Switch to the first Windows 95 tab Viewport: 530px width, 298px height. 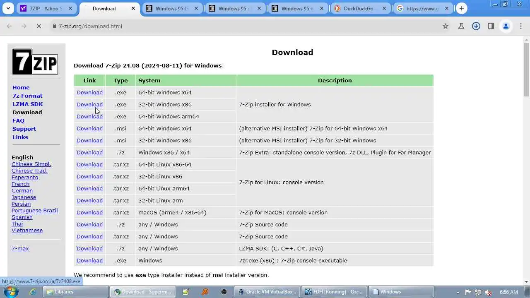[172, 8]
